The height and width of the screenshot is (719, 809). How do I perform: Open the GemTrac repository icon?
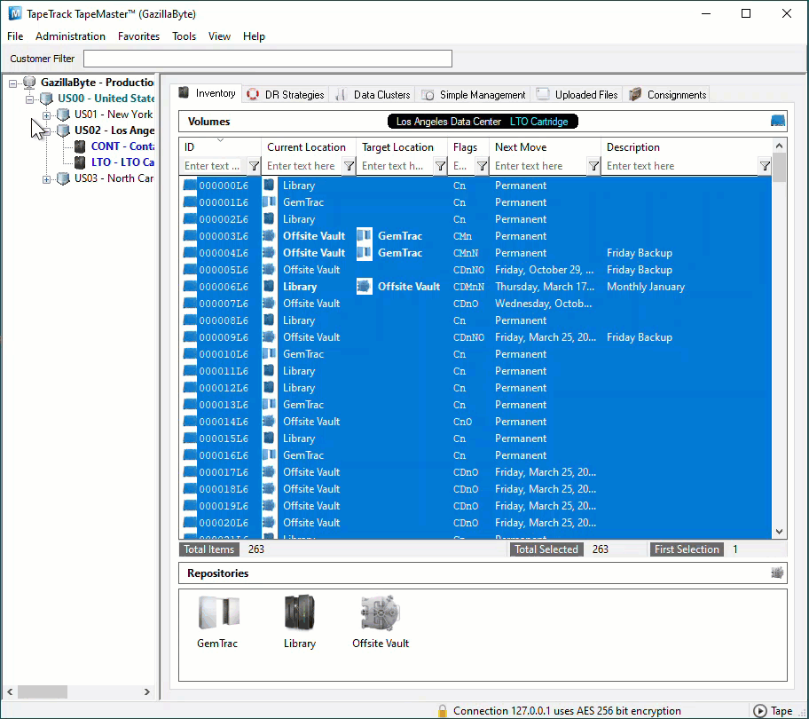pos(218,612)
